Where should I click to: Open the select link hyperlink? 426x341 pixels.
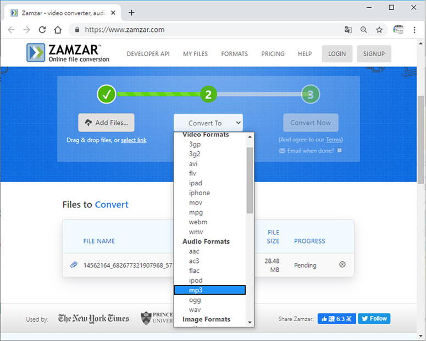134,140
